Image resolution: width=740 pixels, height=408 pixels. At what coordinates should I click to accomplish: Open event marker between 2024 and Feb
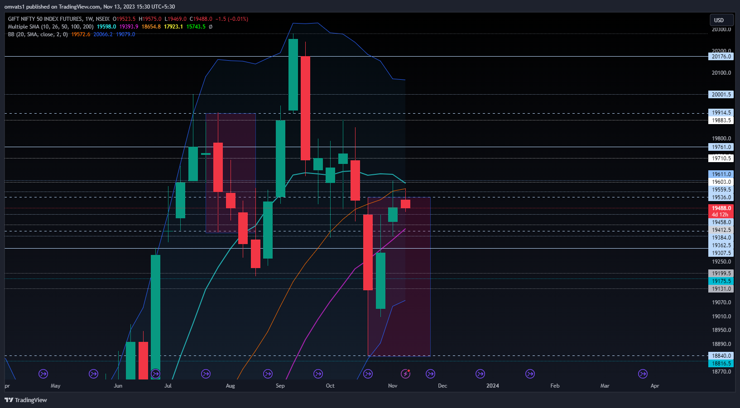coord(530,374)
